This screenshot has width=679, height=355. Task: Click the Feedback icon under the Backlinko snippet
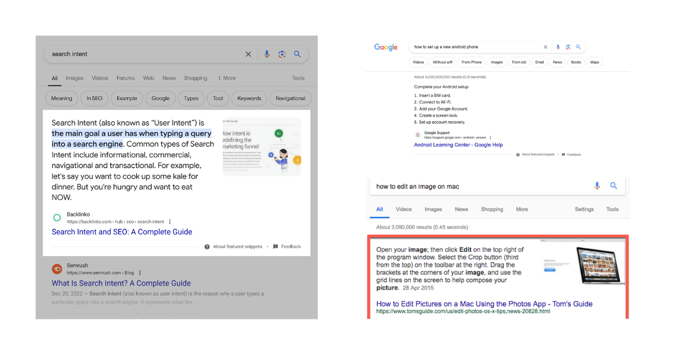276,246
